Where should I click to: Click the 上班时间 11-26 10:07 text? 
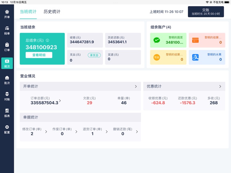[166, 12]
